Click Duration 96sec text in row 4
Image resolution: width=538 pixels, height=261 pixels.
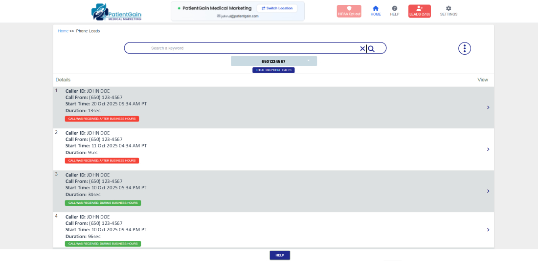[x=83, y=237]
